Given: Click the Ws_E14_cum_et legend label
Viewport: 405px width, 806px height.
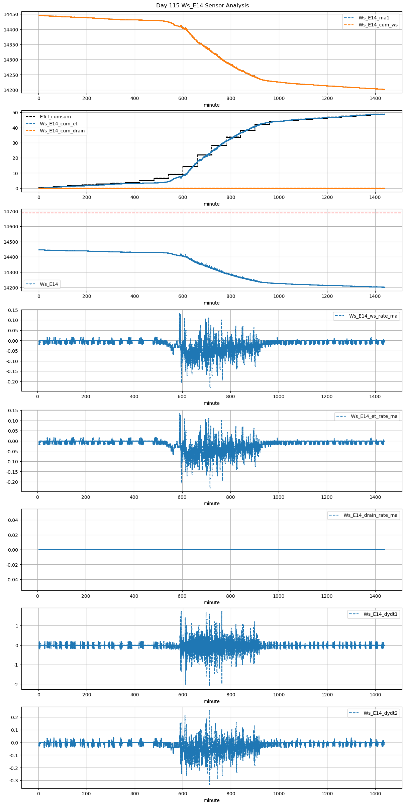Looking at the screenshot, I should [59, 124].
